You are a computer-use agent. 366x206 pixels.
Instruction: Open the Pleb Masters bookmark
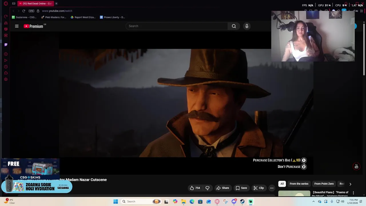point(53,17)
